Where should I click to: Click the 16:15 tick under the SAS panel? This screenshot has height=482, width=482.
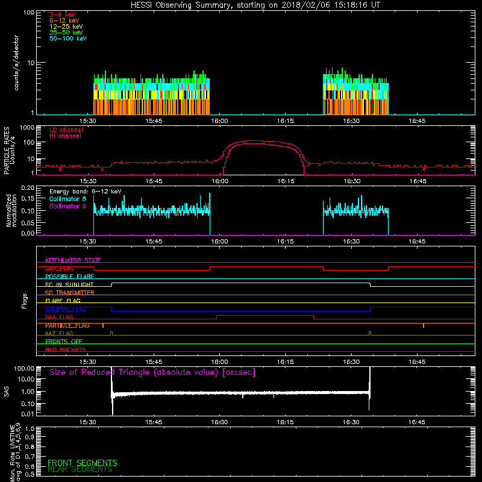point(286,422)
